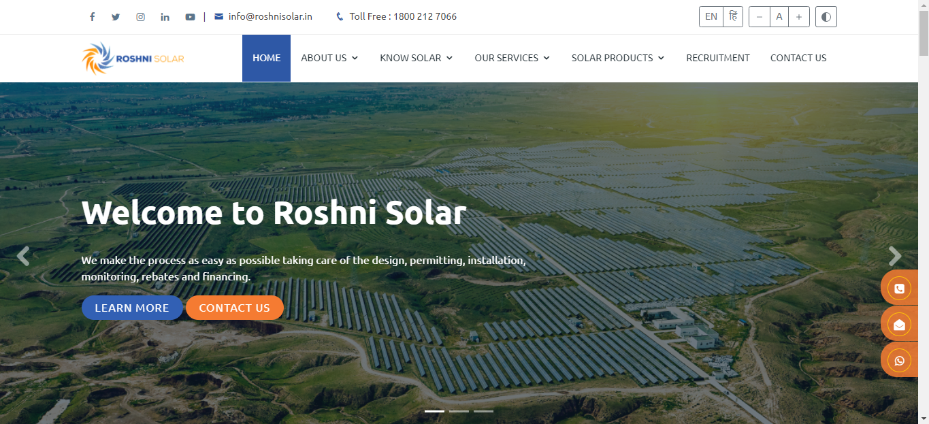Image resolution: width=929 pixels, height=424 pixels.
Task: Tap the orange floating email envelope button
Action: point(900,324)
